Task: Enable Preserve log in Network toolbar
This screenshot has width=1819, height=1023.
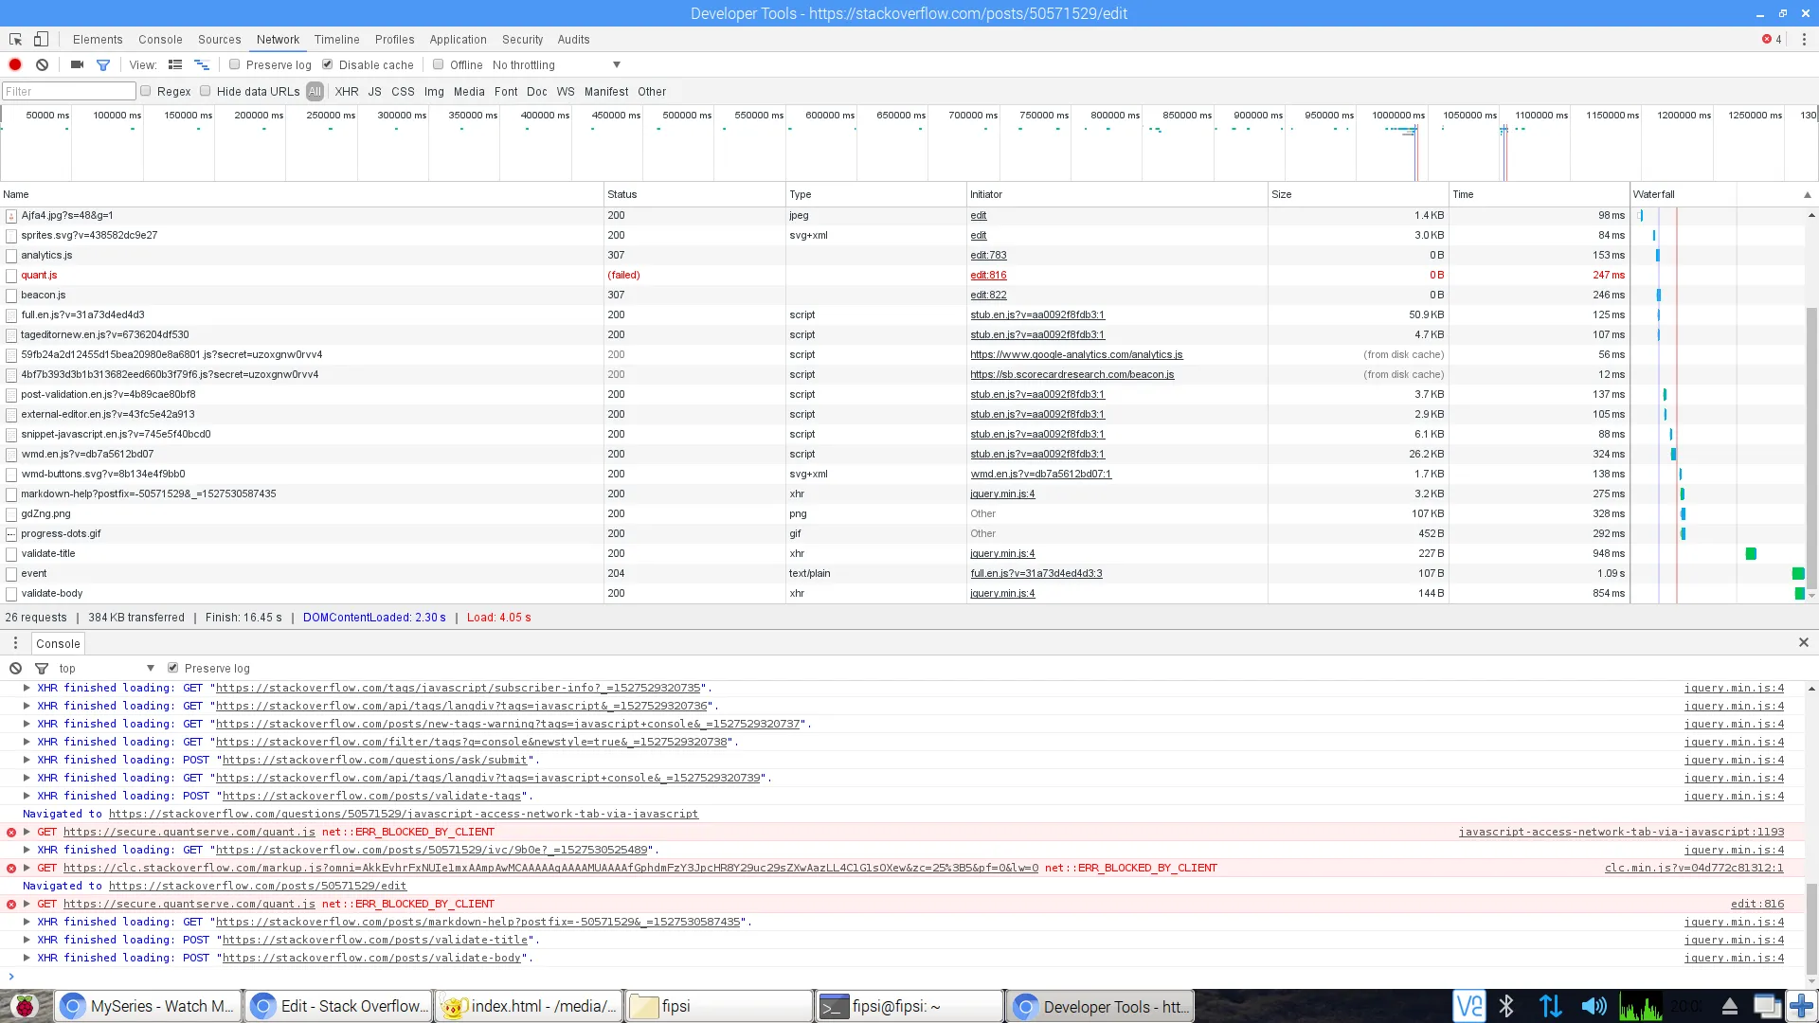Action: [235, 64]
